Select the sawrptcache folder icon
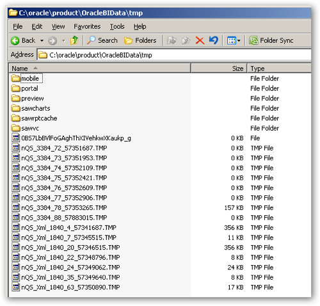 tap(15, 118)
